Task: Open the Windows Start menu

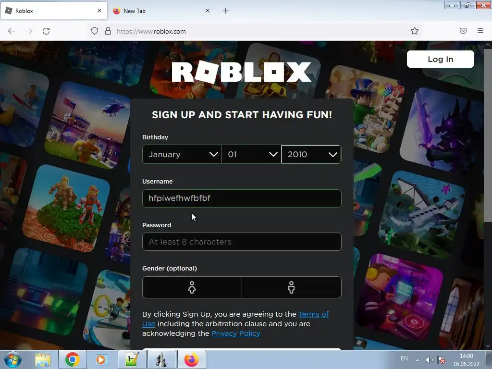Action: point(12,359)
